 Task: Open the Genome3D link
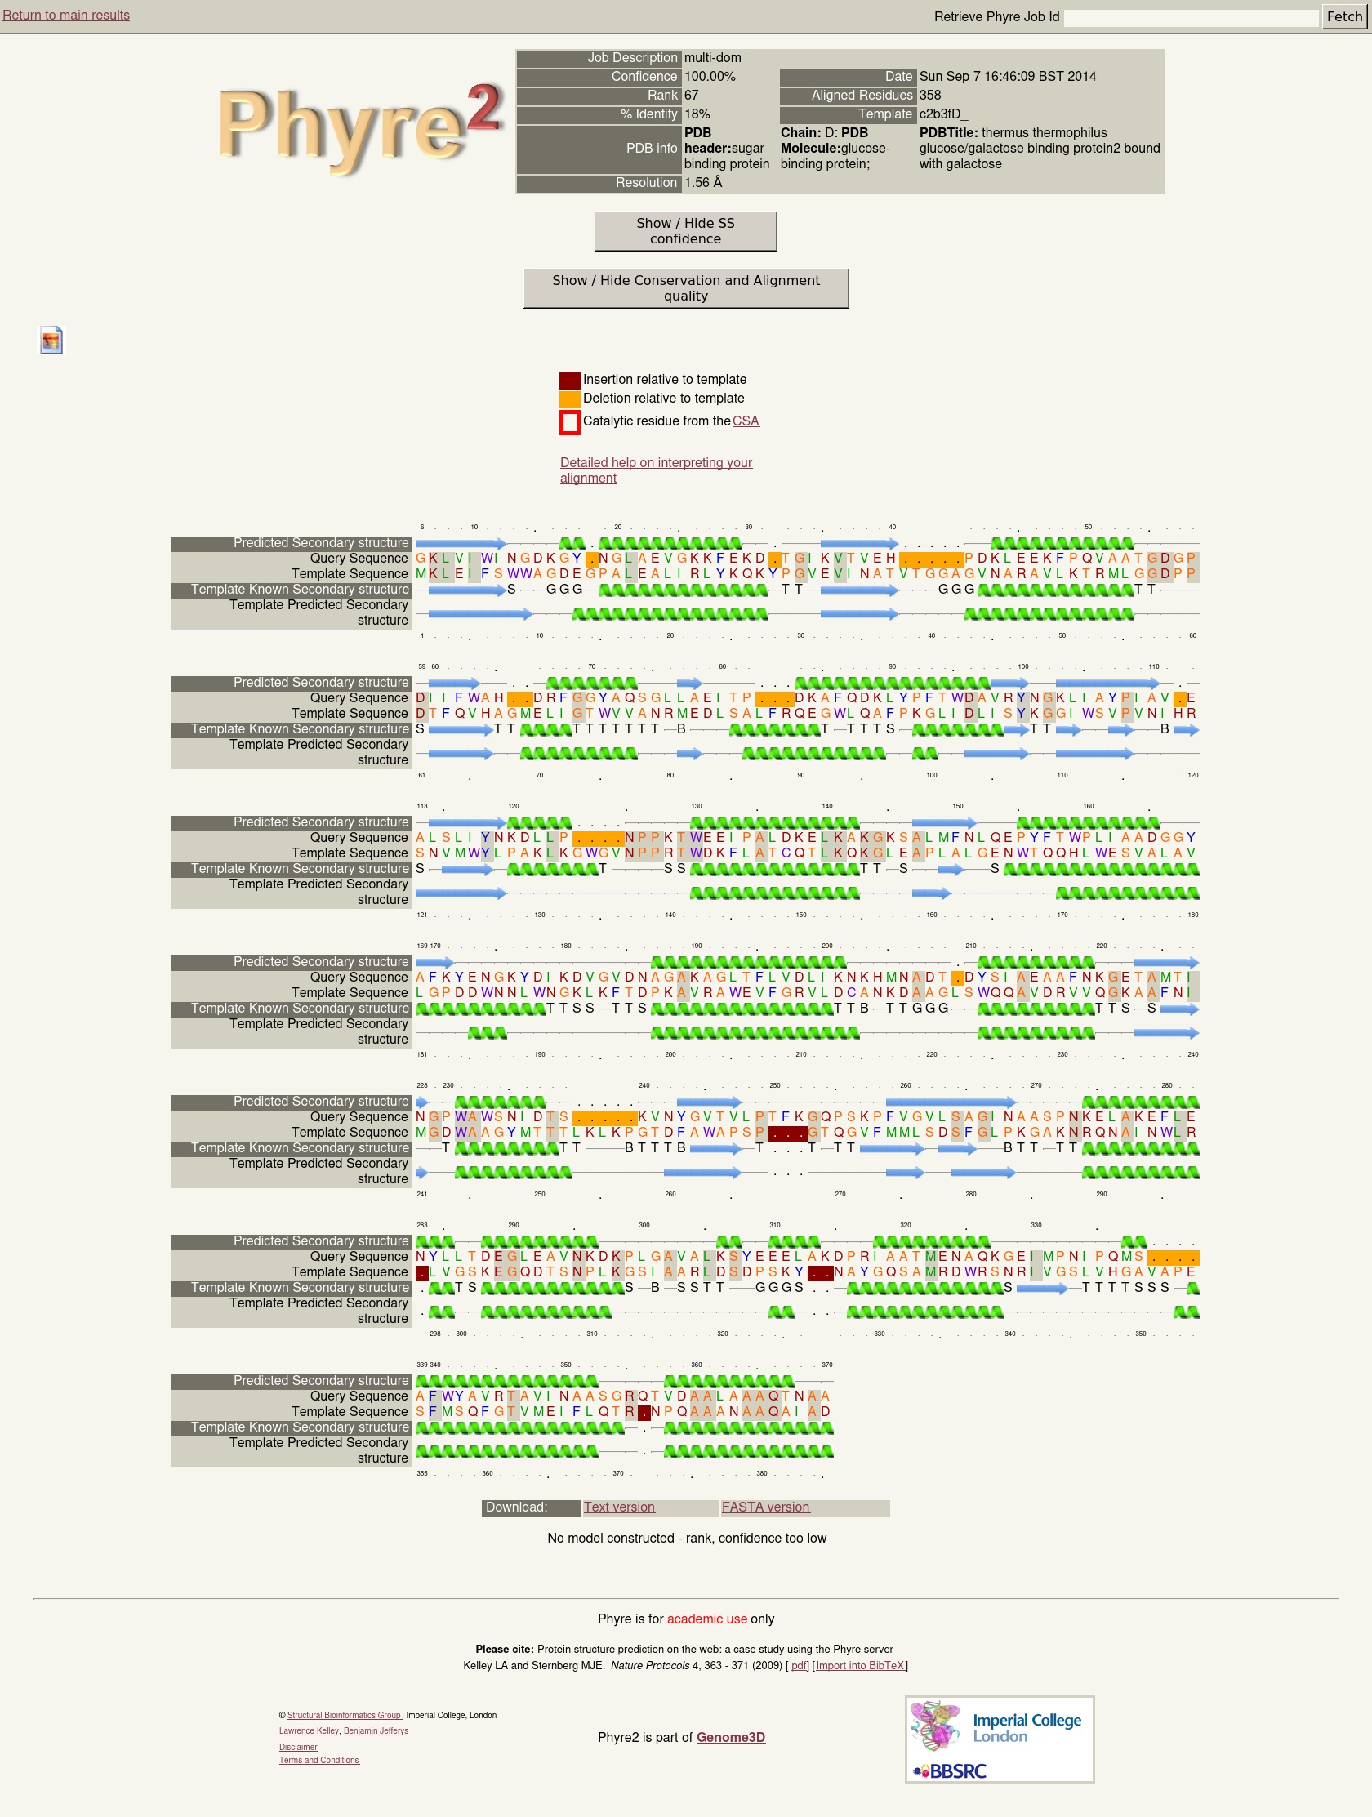(730, 1736)
